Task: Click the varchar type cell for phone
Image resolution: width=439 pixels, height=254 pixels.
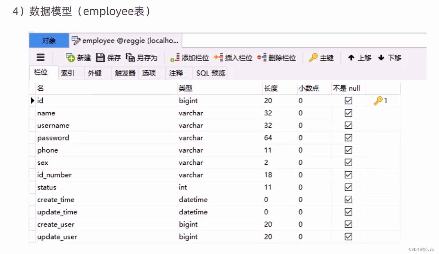Action: [x=220, y=150]
